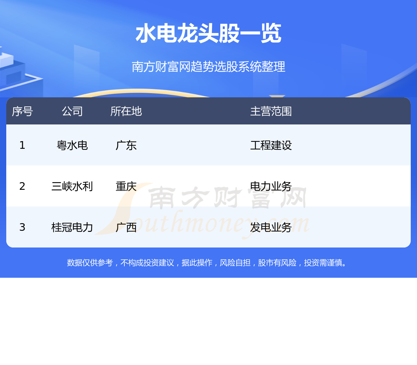Click the subtitle 南方财富网趋势选股系统整理
The width and height of the screenshot is (417, 365).
coord(208,66)
